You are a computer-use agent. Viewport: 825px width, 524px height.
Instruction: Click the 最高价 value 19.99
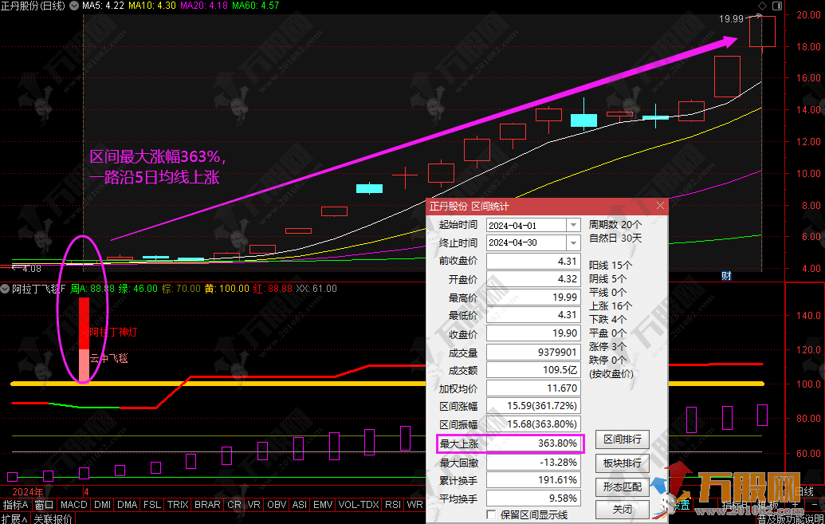pyautogui.click(x=533, y=297)
